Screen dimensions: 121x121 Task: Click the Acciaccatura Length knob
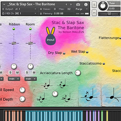[78, 73]
